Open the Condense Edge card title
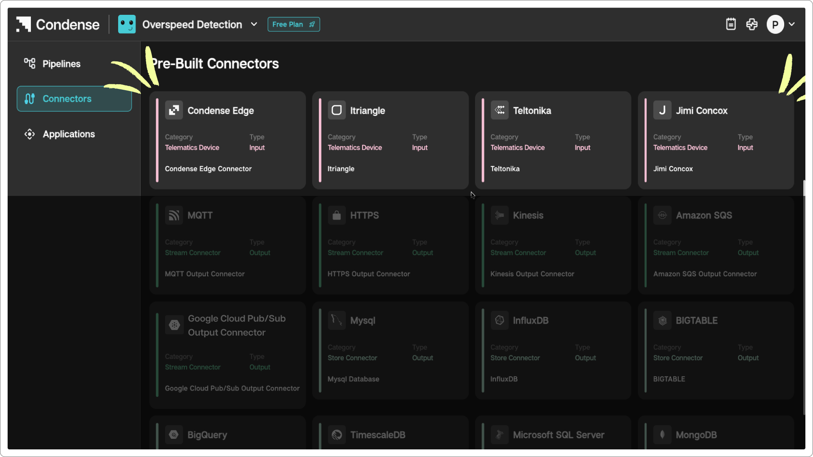The image size is (813, 457). [x=221, y=111]
